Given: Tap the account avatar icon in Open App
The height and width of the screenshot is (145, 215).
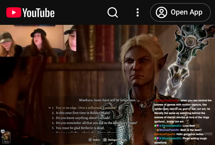Looking at the screenshot, I should point(162,12).
